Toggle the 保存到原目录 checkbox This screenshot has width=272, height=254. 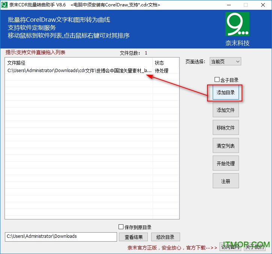[121, 227]
